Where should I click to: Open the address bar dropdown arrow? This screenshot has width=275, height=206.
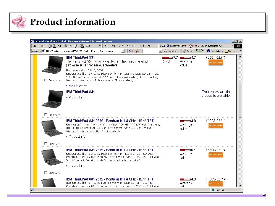(x=123, y=51)
